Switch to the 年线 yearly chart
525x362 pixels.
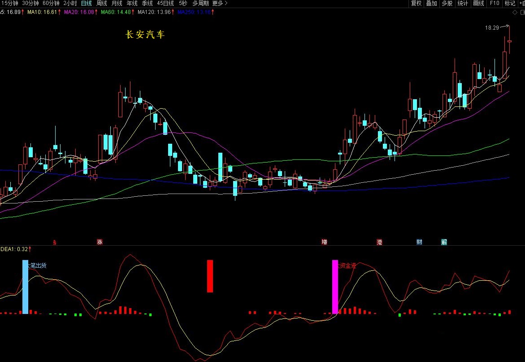(x=132, y=3)
